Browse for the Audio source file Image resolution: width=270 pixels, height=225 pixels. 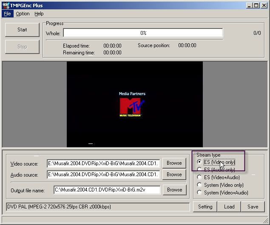coord(174,174)
